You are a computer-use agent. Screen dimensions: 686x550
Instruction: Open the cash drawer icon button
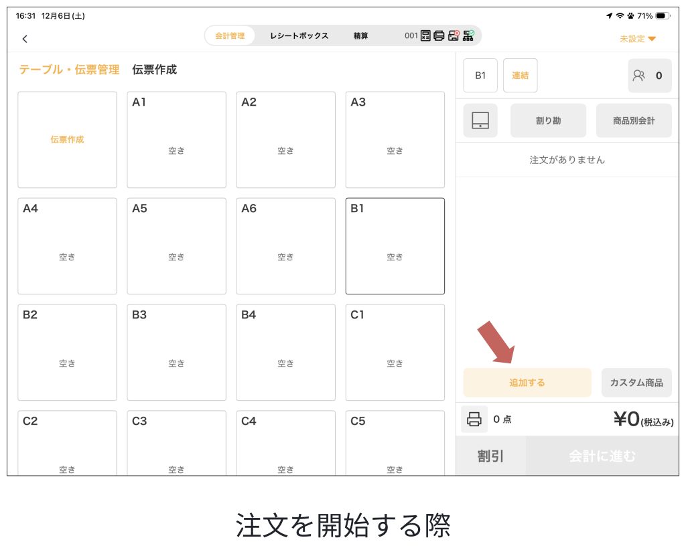coord(480,120)
